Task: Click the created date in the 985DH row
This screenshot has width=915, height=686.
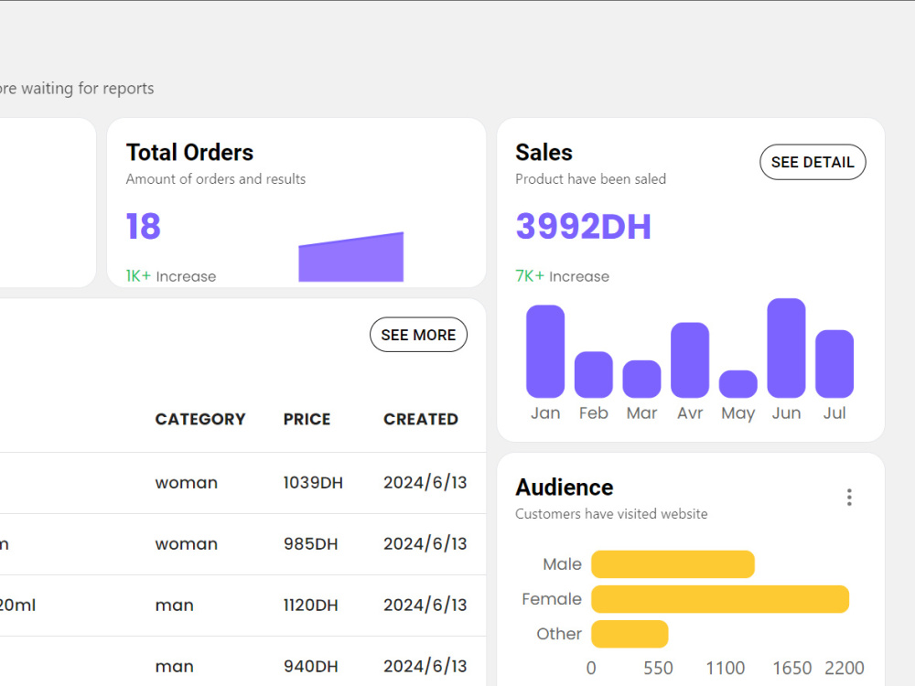Action: pos(425,544)
